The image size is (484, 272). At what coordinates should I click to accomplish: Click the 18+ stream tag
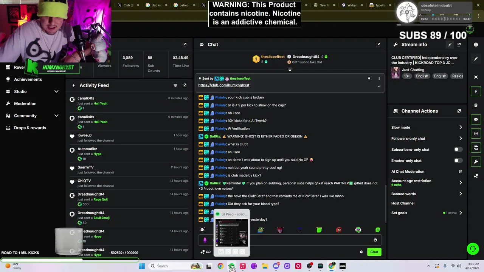[407, 76]
